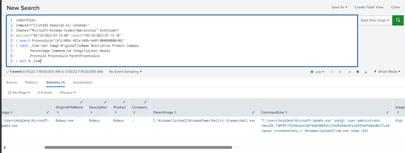Open the Smart Mode dropdown
405x153 pixels.
387,72
